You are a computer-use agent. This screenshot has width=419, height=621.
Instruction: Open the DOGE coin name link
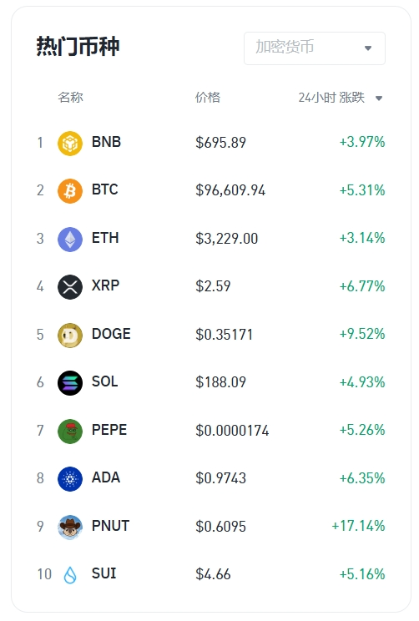click(111, 334)
